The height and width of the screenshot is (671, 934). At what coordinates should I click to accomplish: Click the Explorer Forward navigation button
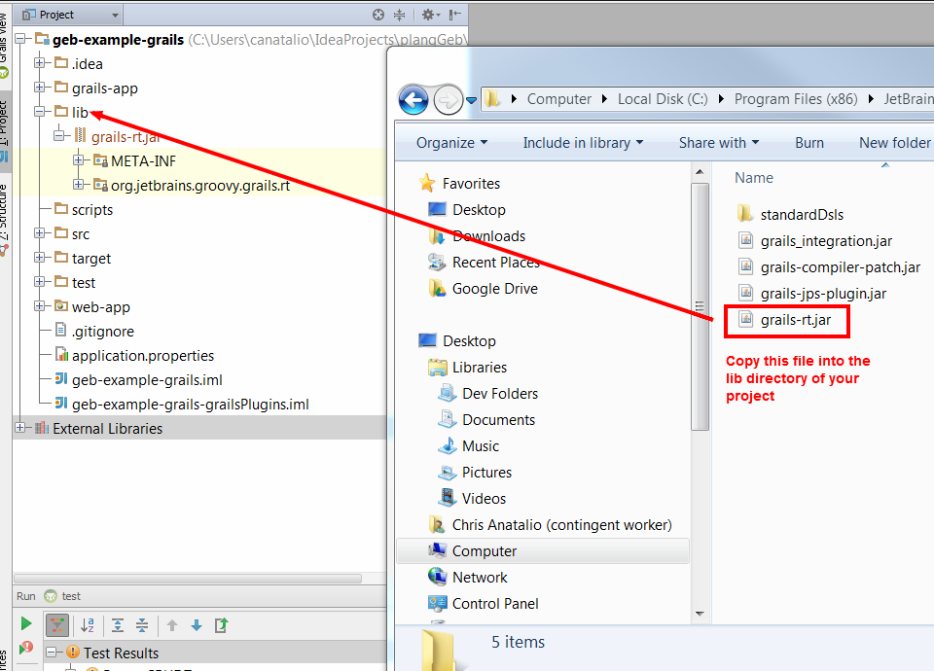coord(448,99)
